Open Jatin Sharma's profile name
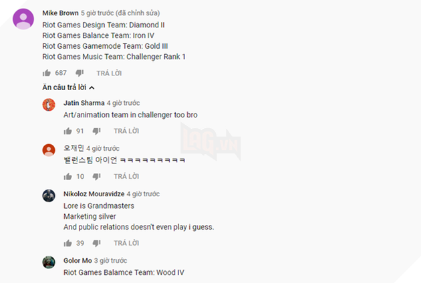The image size is (421, 283). (84, 103)
